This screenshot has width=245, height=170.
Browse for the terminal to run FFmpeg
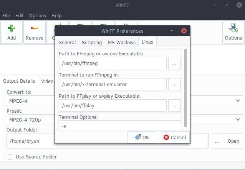[x=174, y=84]
